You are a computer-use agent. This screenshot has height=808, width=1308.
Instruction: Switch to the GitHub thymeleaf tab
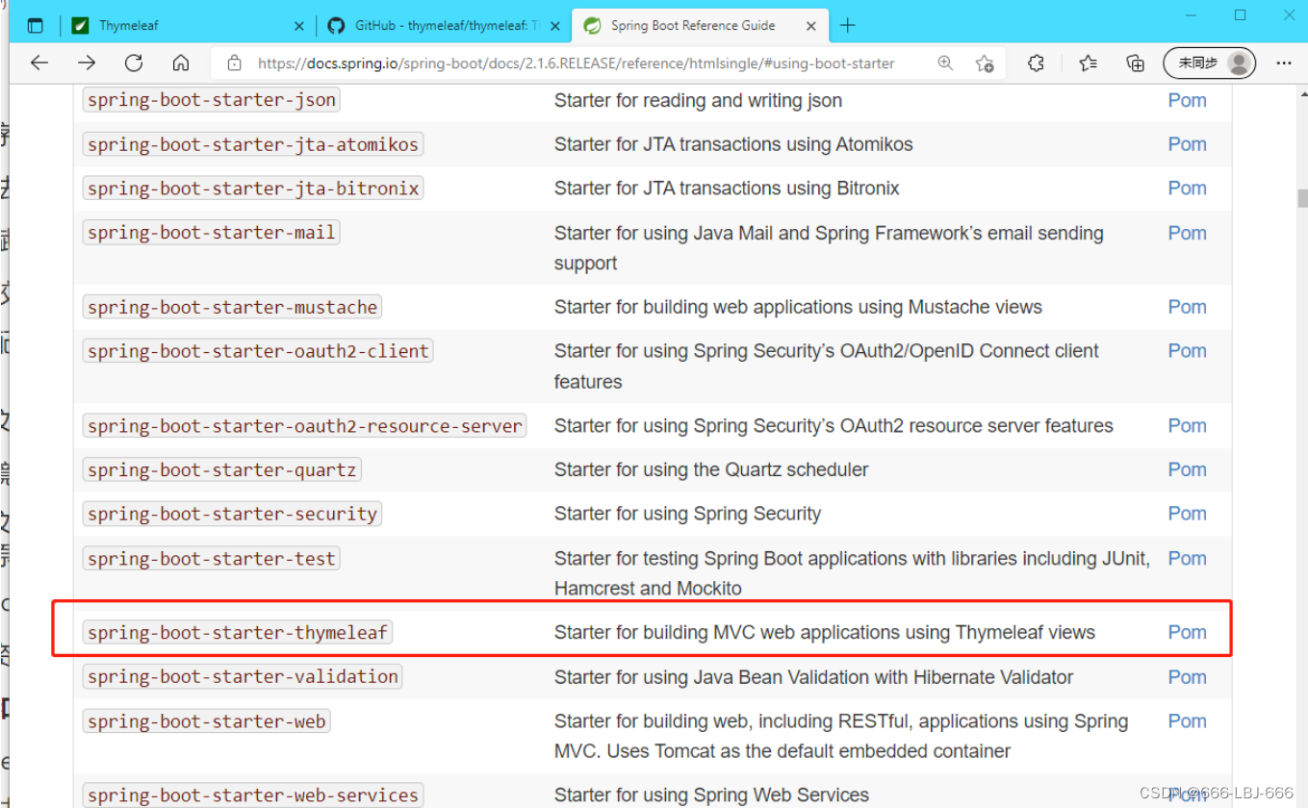click(x=444, y=26)
